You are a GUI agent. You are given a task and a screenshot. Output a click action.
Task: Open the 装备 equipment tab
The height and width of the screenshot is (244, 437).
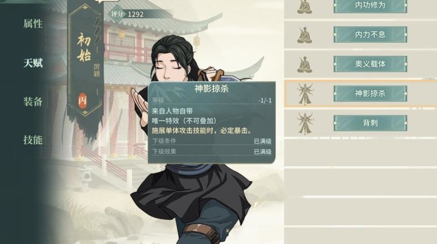click(33, 102)
